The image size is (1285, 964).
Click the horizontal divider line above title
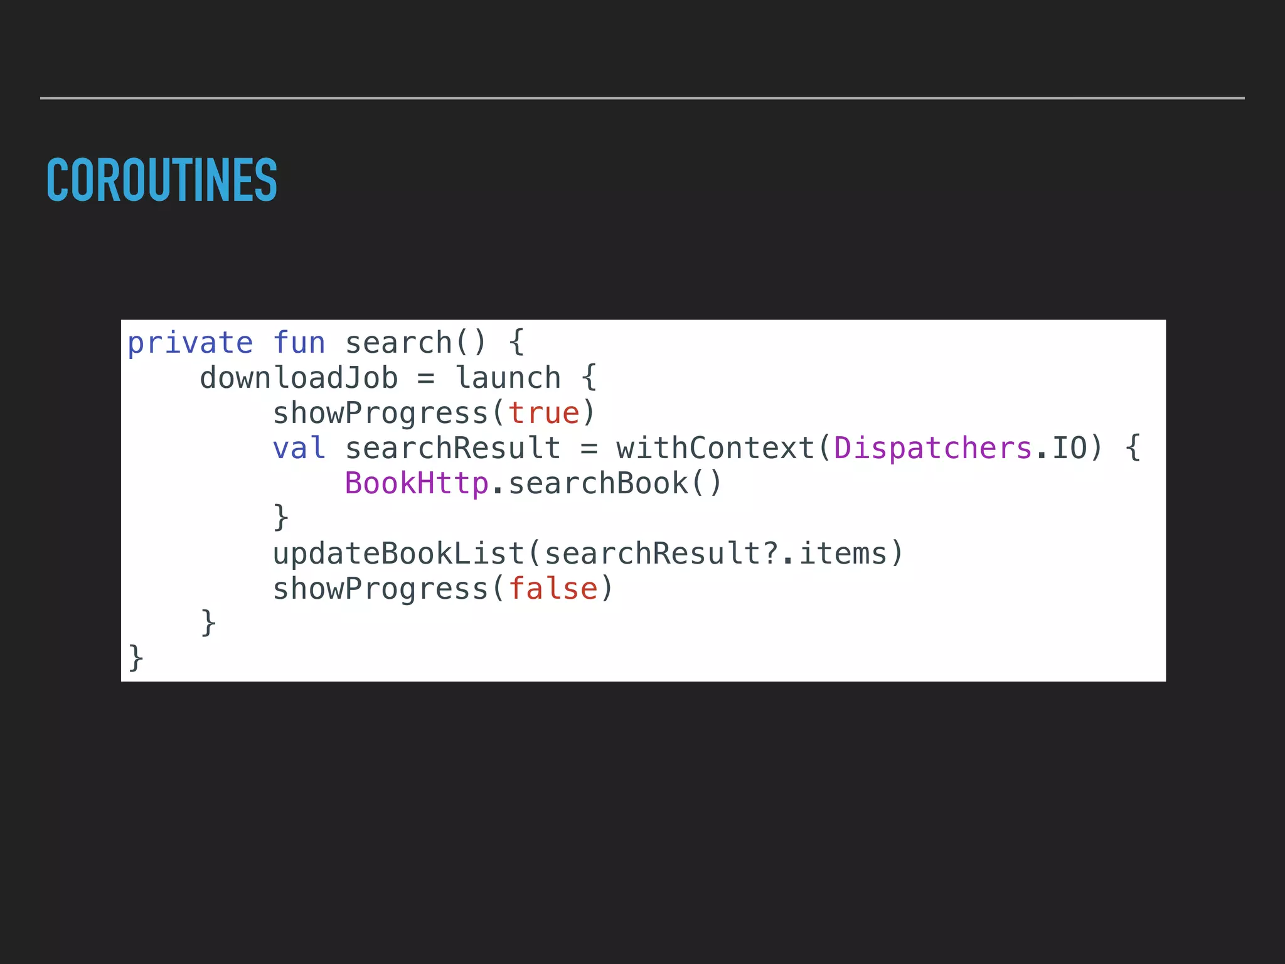click(x=642, y=98)
